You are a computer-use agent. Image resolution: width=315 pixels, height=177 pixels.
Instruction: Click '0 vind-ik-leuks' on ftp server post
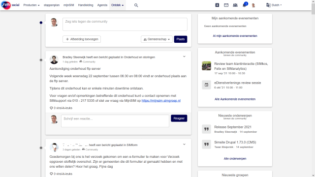pos(63,108)
